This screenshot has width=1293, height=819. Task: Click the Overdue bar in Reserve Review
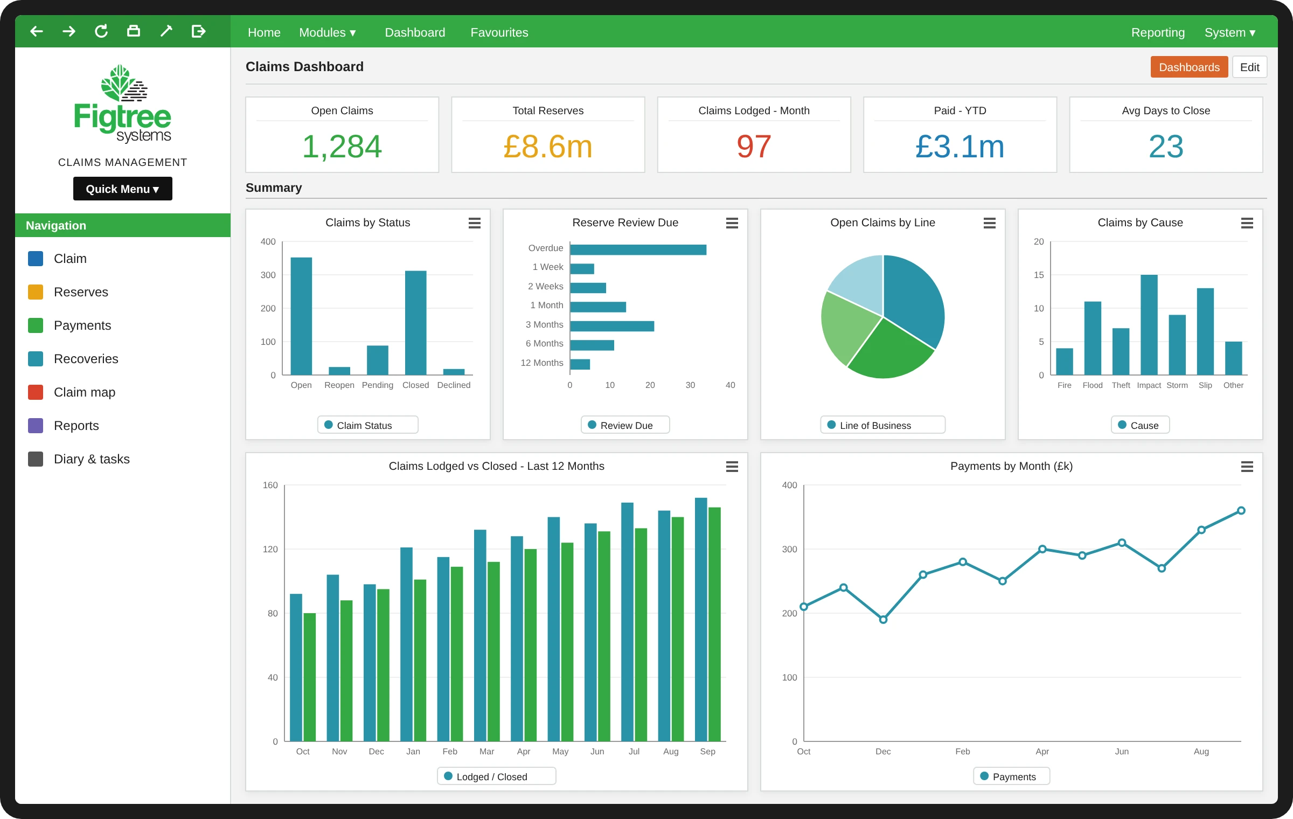(x=638, y=249)
